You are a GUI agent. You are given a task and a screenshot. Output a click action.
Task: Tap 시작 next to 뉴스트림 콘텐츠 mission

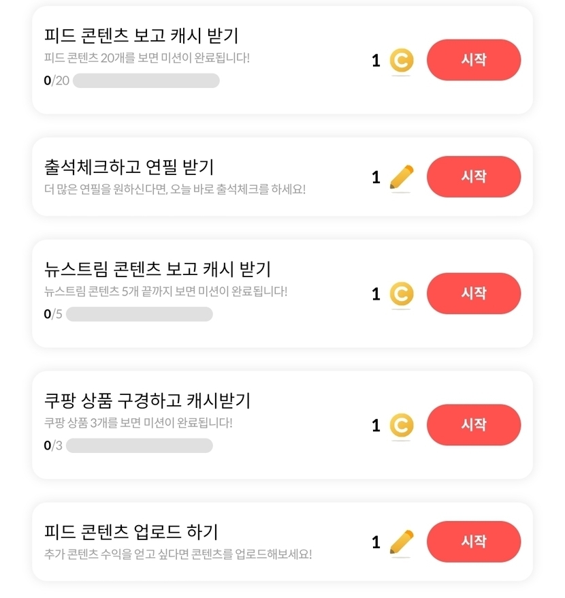[473, 294]
